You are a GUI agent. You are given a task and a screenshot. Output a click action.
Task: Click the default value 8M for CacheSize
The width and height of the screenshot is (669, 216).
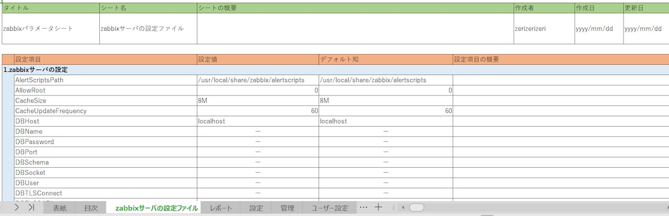coord(386,101)
